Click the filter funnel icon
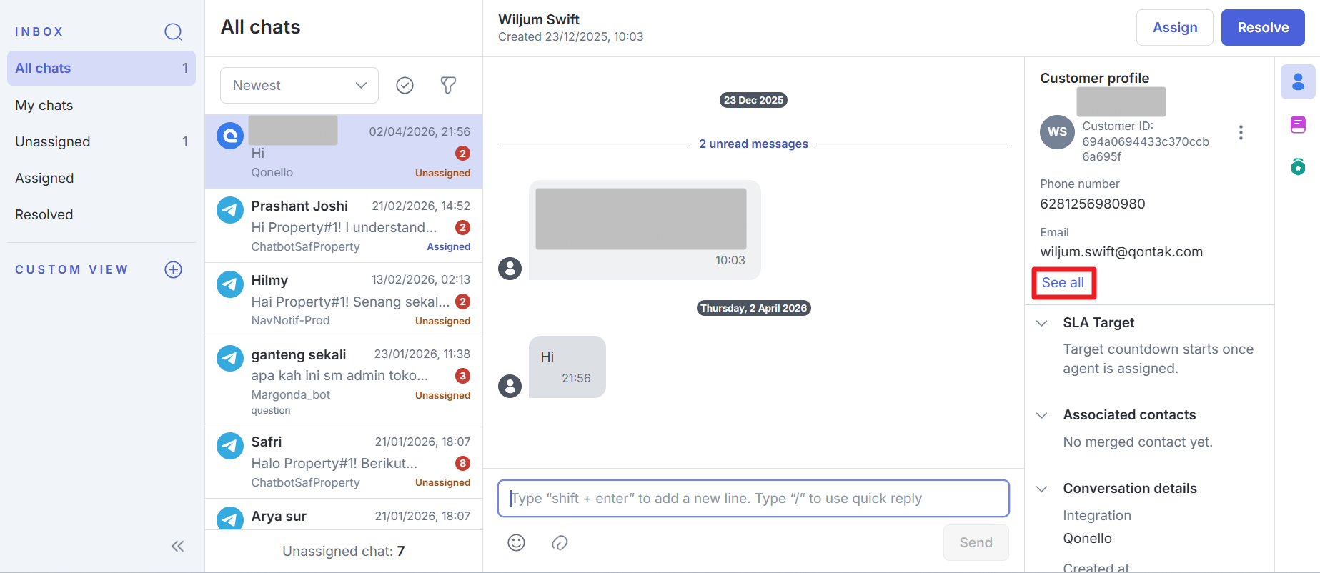The image size is (1320, 573). (x=448, y=86)
